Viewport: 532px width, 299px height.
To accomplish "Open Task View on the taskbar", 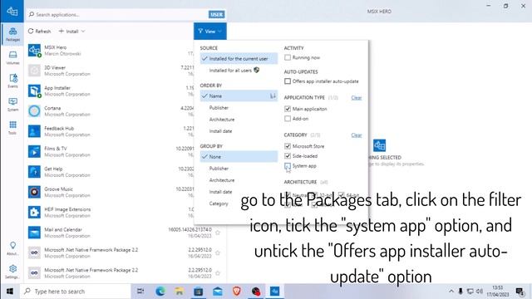I will [140, 292].
